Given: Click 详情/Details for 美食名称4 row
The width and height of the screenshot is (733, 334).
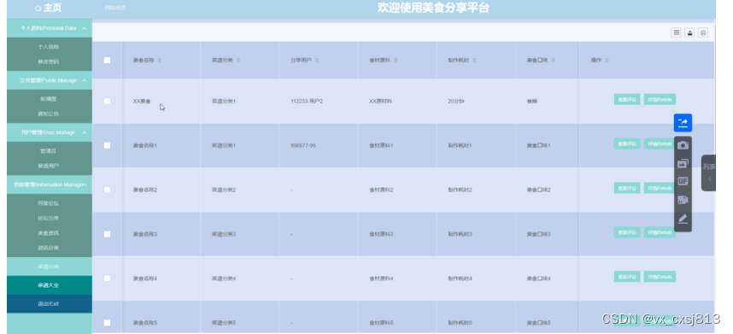Looking at the screenshot, I should (660, 277).
